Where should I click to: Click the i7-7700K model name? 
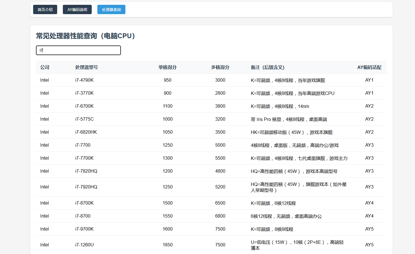click(x=84, y=158)
